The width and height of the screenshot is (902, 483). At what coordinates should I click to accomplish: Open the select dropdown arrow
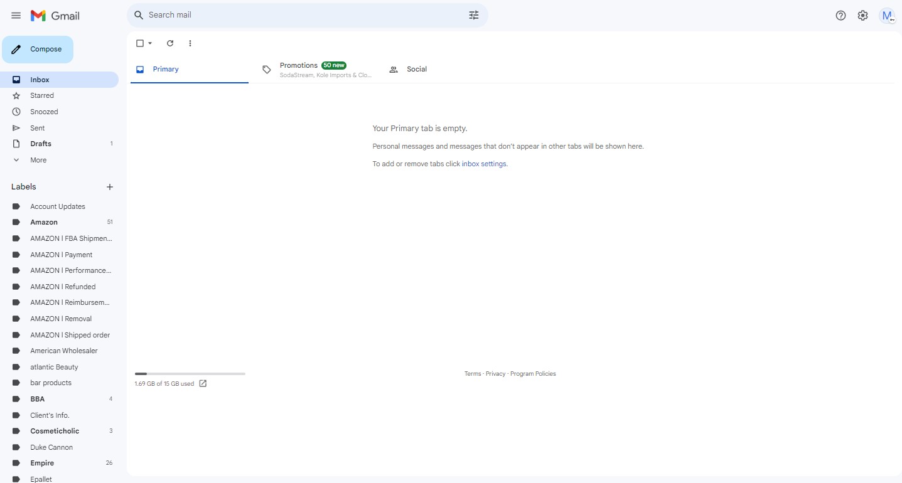coord(150,43)
